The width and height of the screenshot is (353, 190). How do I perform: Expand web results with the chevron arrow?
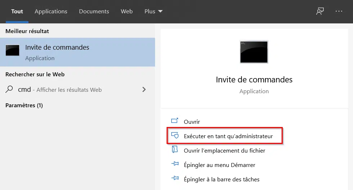[144, 90]
